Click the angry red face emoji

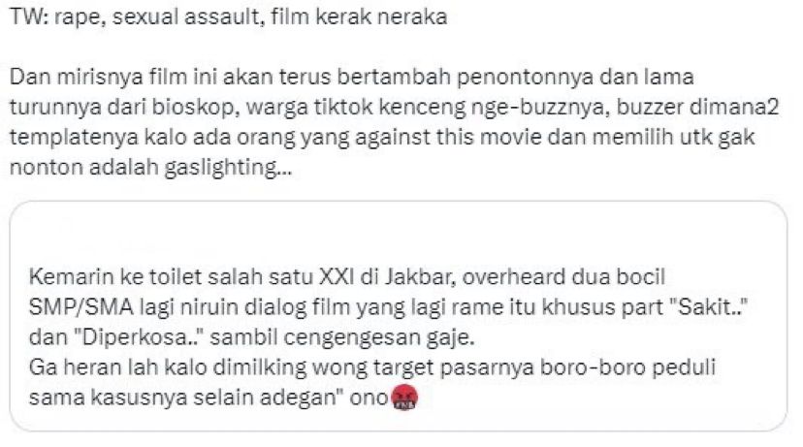point(404,398)
